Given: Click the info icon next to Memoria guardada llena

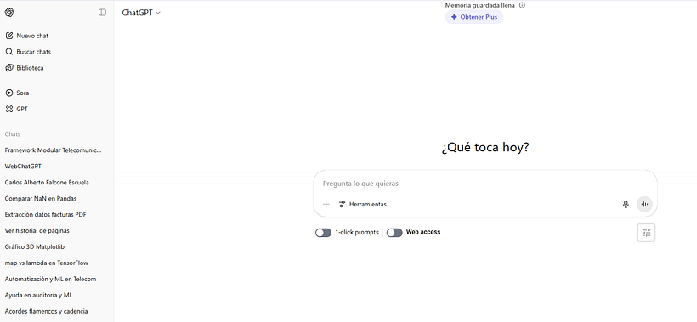Looking at the screenshot, I should [x=522, y=5].
